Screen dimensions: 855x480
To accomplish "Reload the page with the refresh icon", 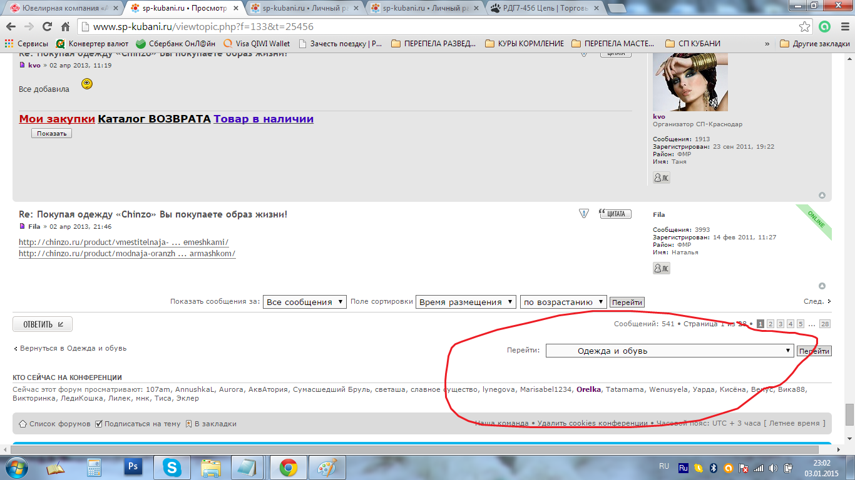I will click(x=47, y=27).
